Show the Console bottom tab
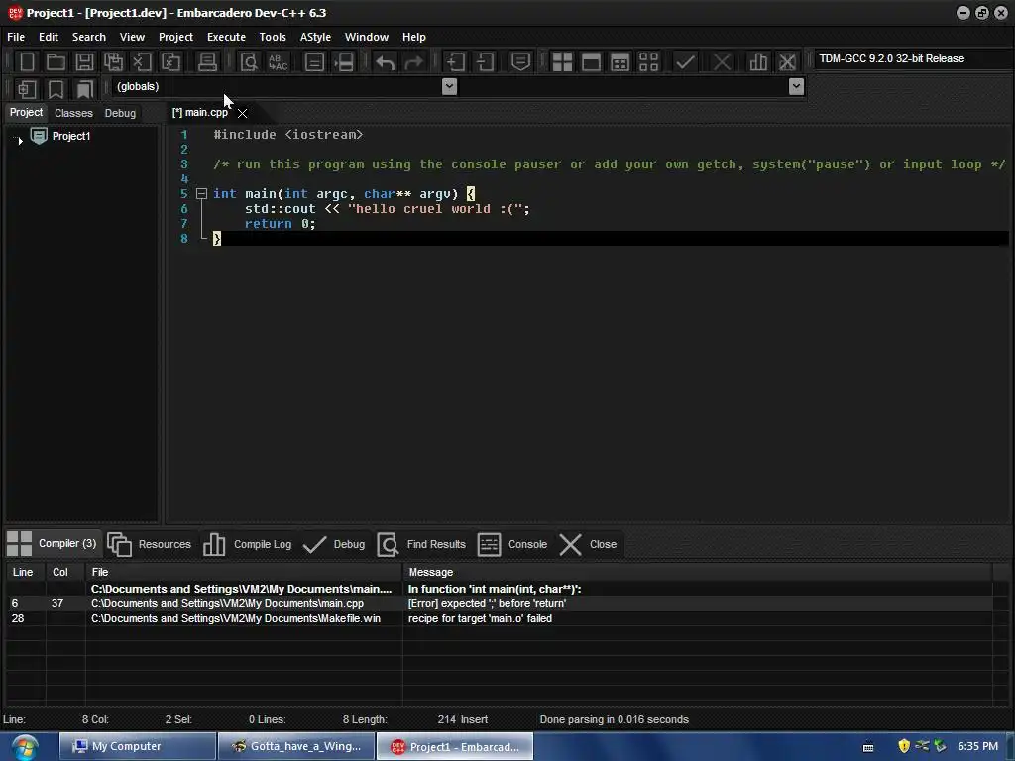The width and height of the screenshot is (1015, 761). (x=512, y=544)
